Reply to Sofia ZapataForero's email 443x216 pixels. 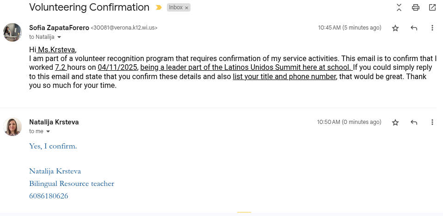(x=414, y=28)
